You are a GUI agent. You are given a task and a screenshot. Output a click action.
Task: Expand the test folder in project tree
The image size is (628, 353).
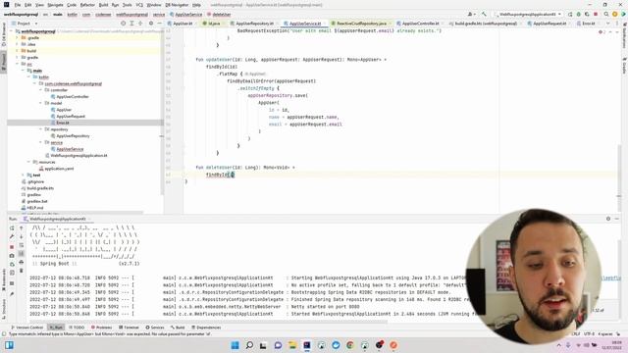[x=24, y=175]
